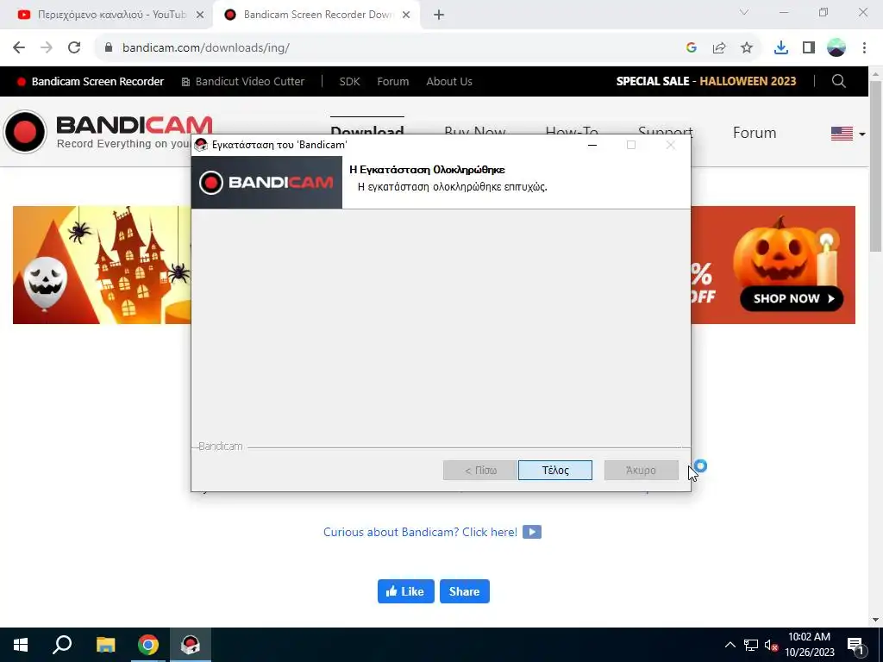Open the Google icon in address bar
This screenshot has height=662, width=883.
692,48
